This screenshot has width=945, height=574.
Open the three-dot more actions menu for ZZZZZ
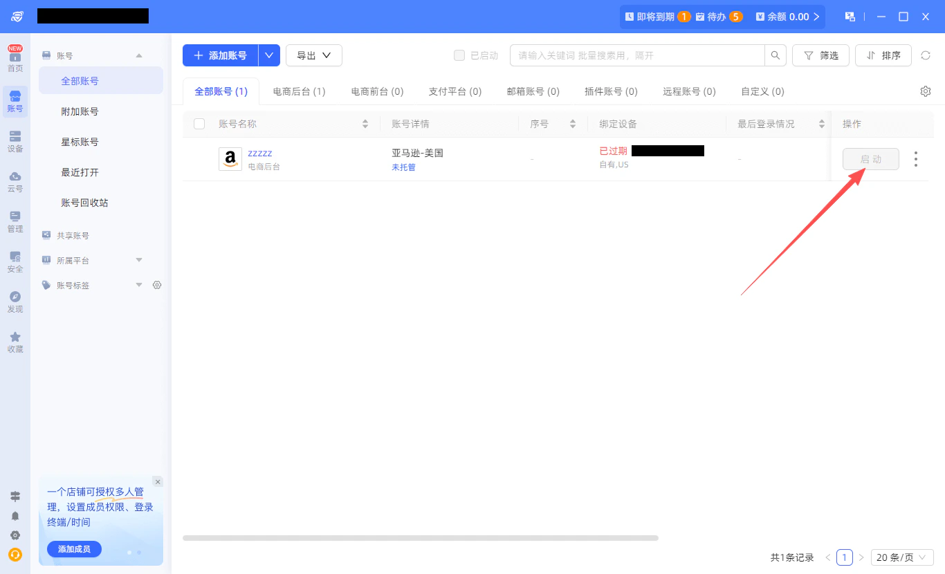[x=915, y=159]
